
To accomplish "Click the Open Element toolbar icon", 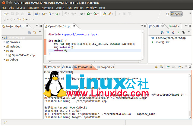I will (104, 14).
